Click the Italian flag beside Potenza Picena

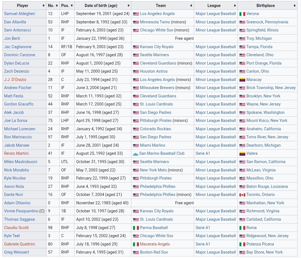point(242,244)
